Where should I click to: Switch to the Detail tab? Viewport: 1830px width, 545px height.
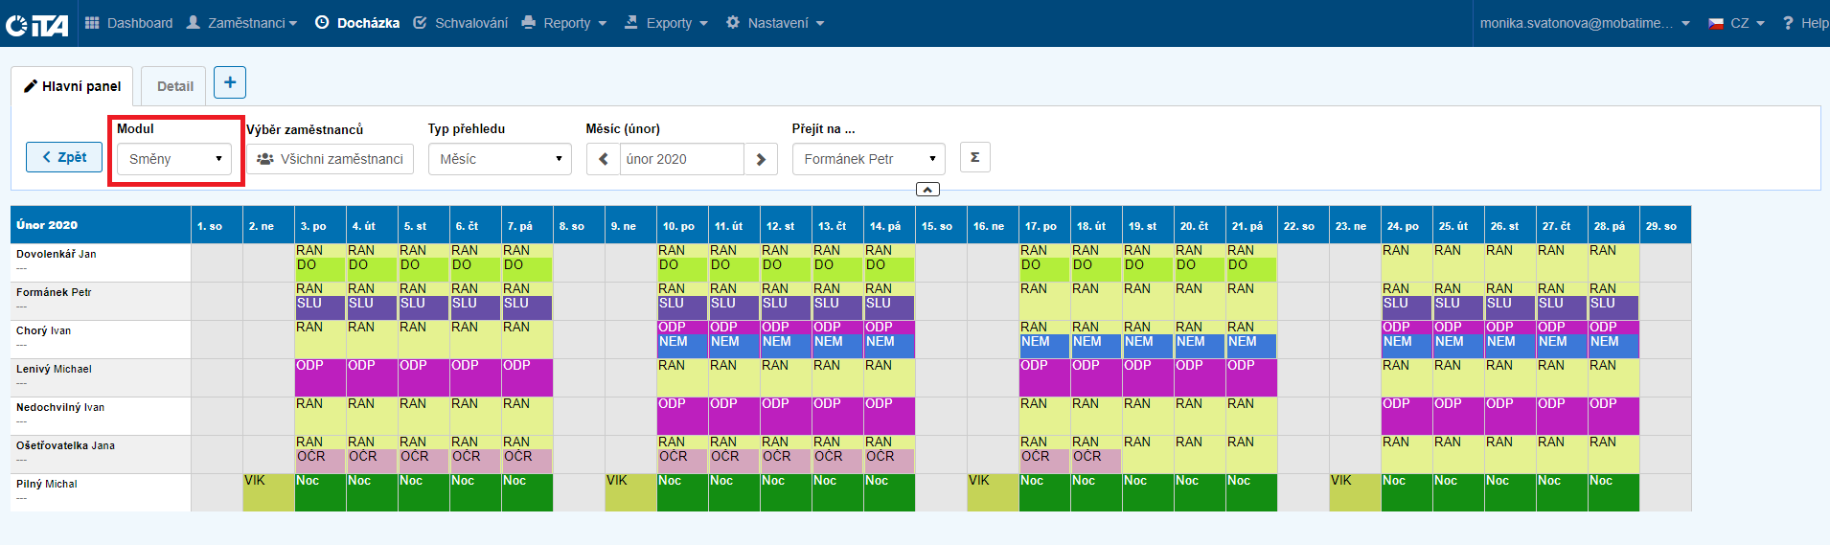(x=174, y=86)
